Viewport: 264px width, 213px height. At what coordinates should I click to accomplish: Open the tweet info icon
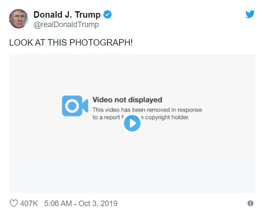click(x=250, y=204)
